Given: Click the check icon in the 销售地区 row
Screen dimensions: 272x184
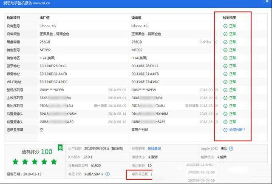Looking at the screenshot, I should pyautogui.click(x=225, y=58).
